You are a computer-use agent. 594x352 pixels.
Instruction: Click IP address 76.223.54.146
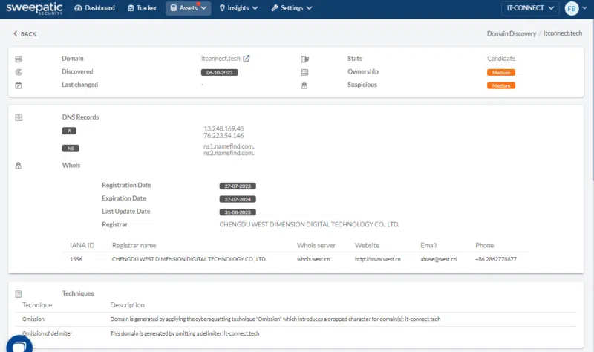pyautogui.click(x=223, y=136)
